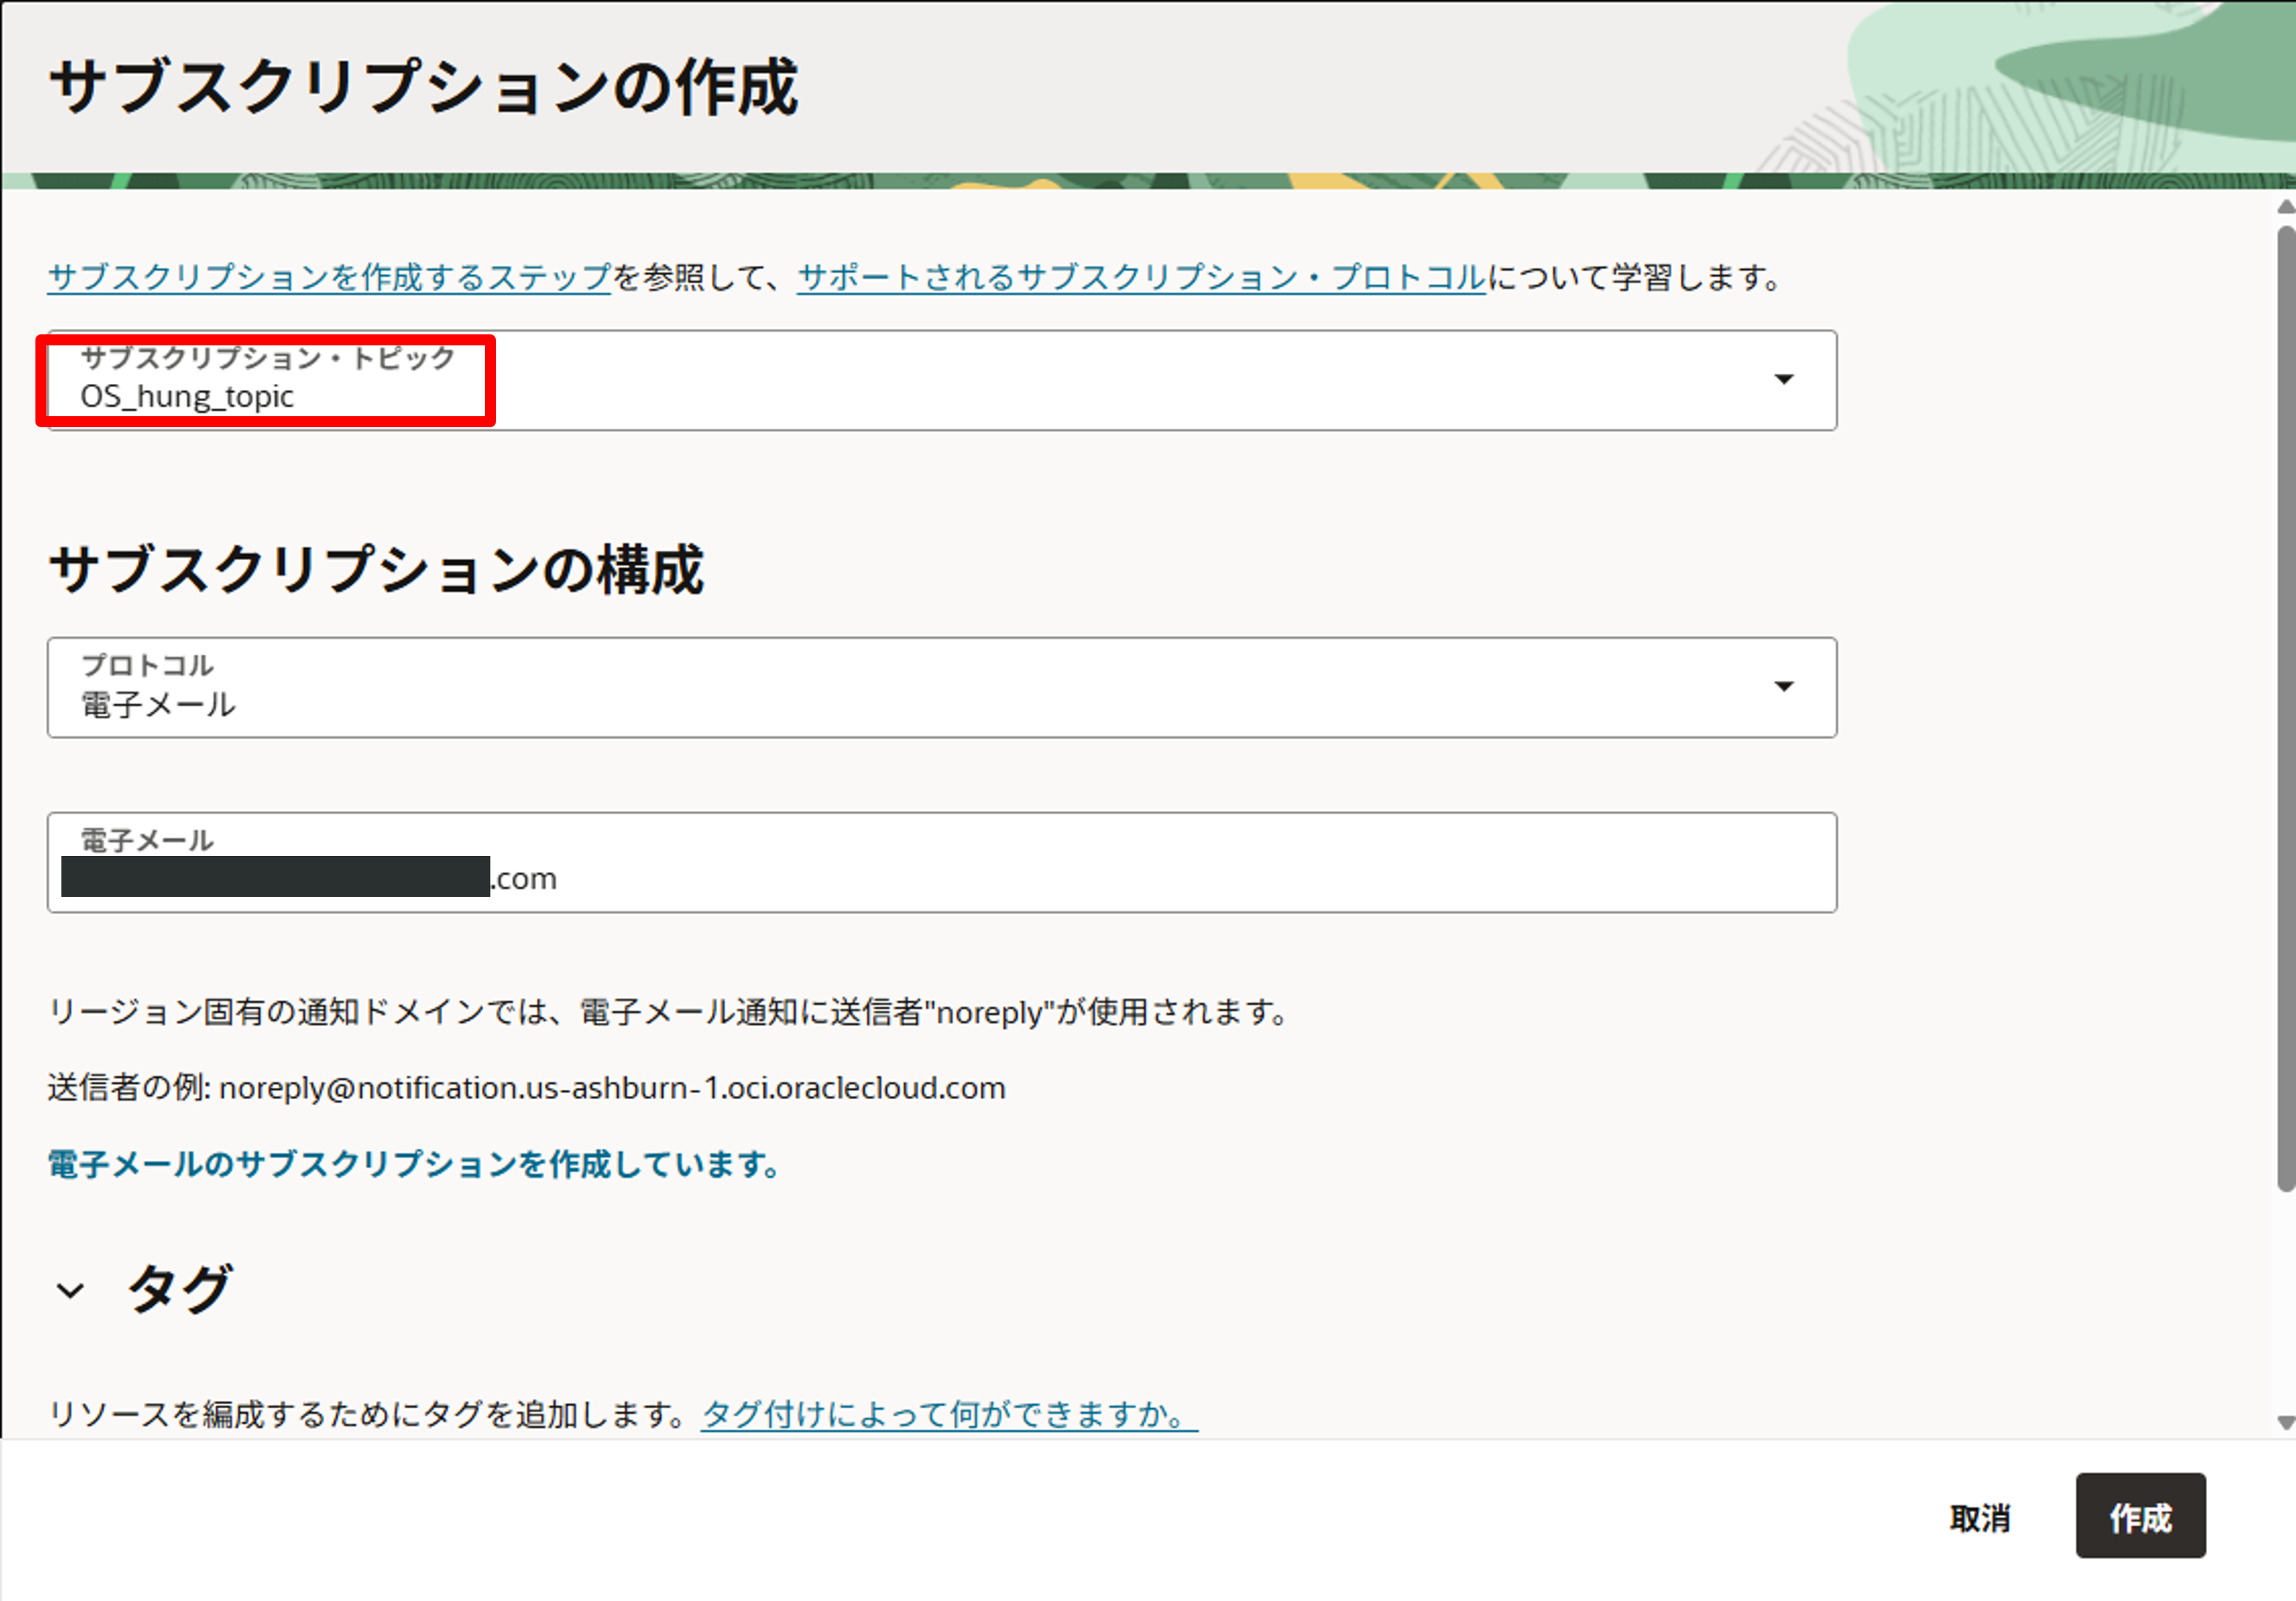
Task: Click the redacted email value ending in .com
Action: point(300,877)
